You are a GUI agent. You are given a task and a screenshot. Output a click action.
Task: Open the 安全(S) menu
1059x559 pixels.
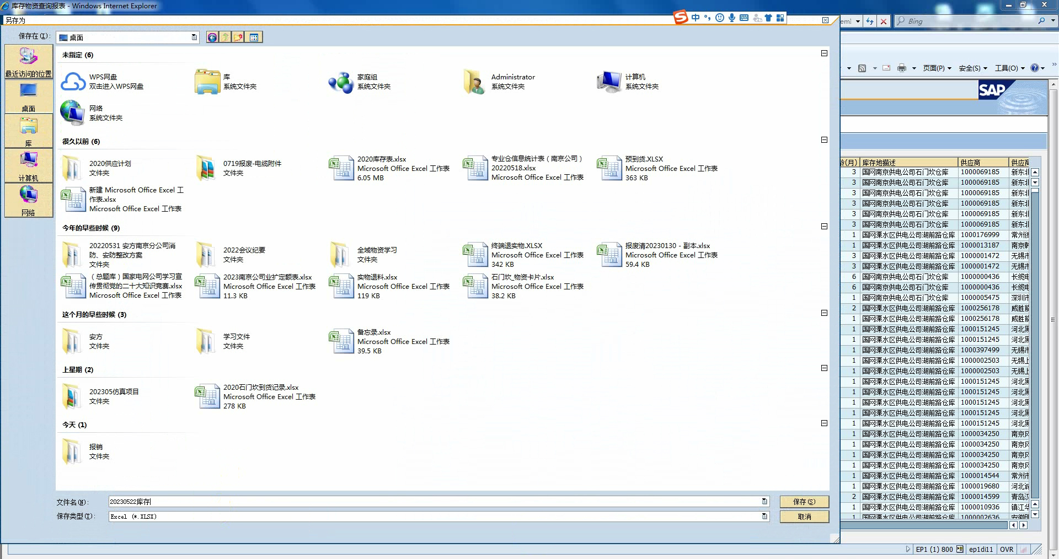click(972, 68)
